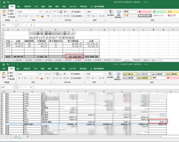Click Merge & Center in lower window
The height and width of the screenshot is (142, 179).
(76, 78)
